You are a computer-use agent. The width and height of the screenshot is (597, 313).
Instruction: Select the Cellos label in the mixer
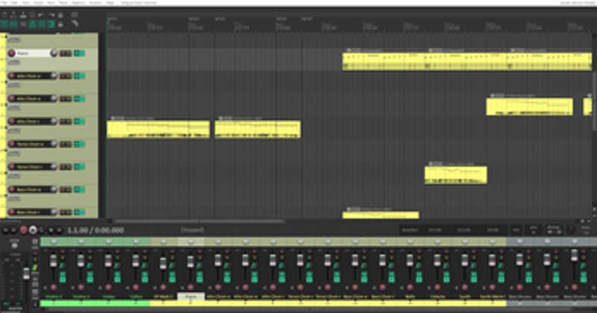point(136,297)
